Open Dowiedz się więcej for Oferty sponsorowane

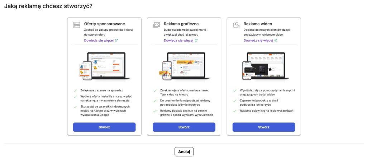(x=99, y=40)
